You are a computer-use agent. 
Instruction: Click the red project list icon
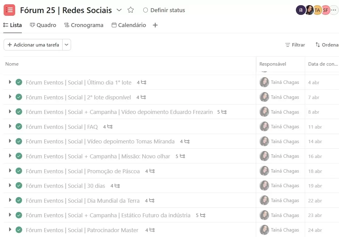point(9,10)
